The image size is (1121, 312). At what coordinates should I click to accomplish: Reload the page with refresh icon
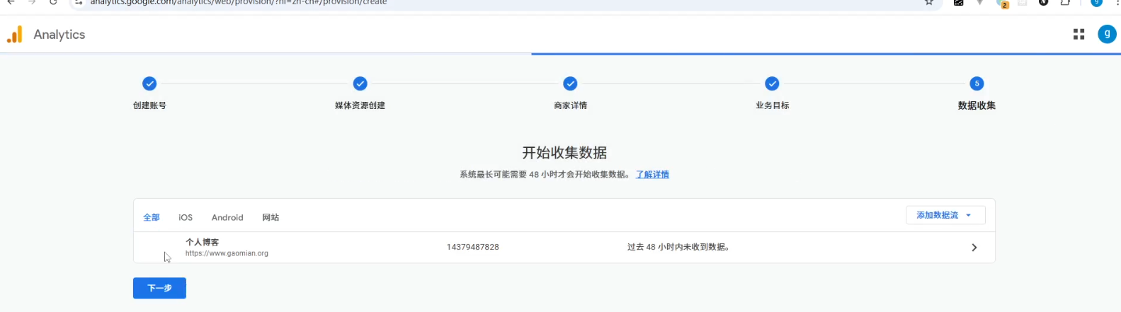click(x=53, y=2)
